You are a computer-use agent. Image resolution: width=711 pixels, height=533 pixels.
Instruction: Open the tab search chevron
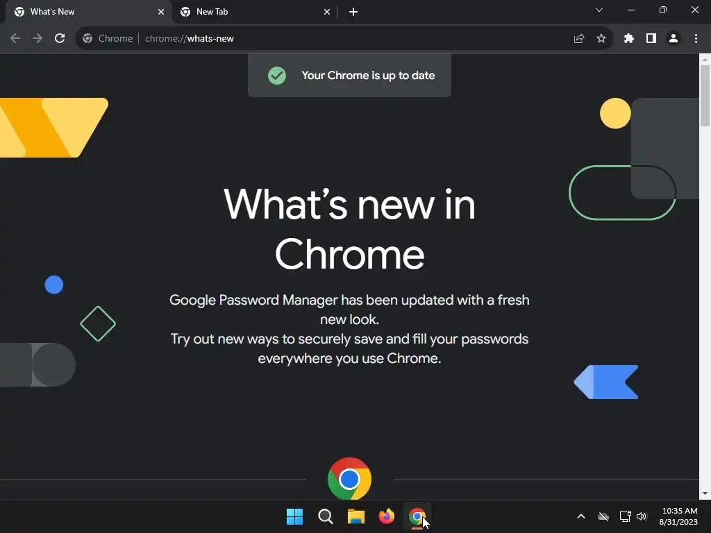click(x=599, y=10)
